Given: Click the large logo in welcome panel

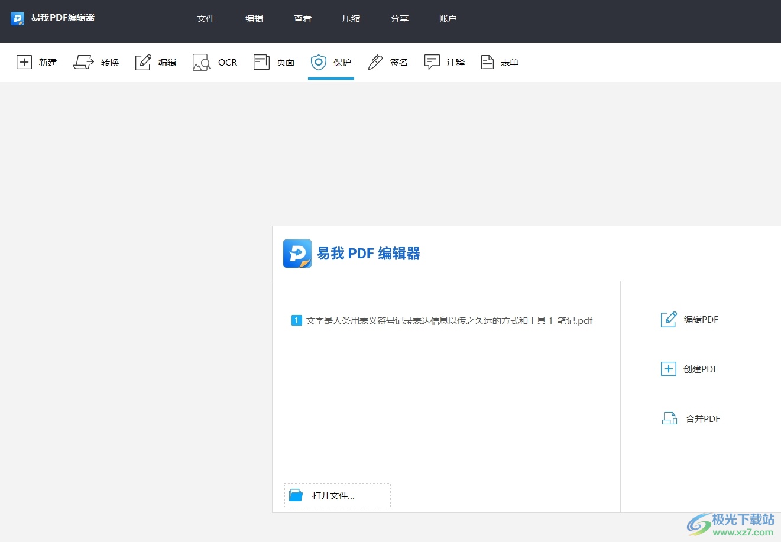Looking at the screenshot, I should [297, 254].
